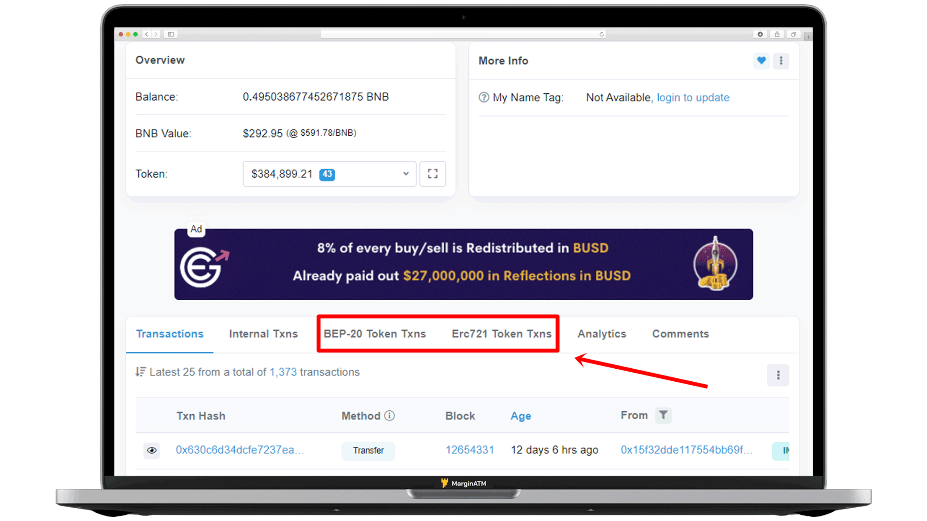
Task: Click the heart/favorite icon
Action: tap(762, 60)
